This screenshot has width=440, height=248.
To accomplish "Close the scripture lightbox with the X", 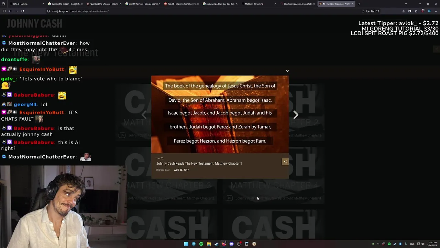I will [x=287, y=71].
